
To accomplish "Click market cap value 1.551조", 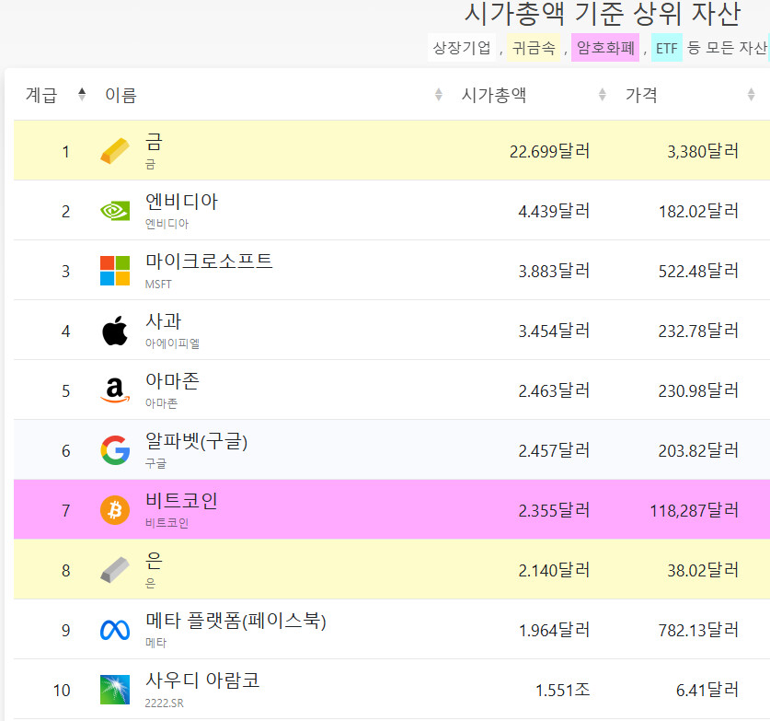I will click(x=563, y=690).
